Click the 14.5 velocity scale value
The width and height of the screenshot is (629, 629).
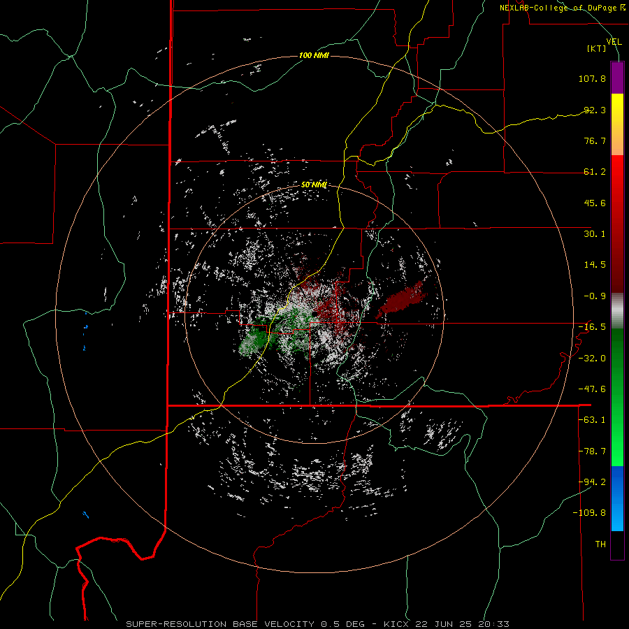pos(595,265)
